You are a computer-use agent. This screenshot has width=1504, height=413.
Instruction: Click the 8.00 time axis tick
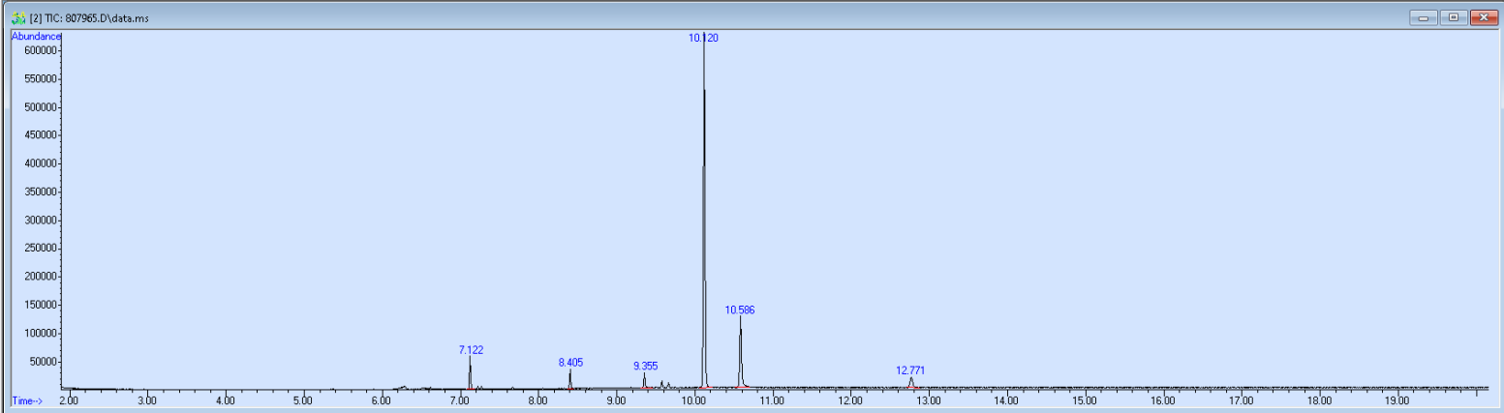coord(537,399)
